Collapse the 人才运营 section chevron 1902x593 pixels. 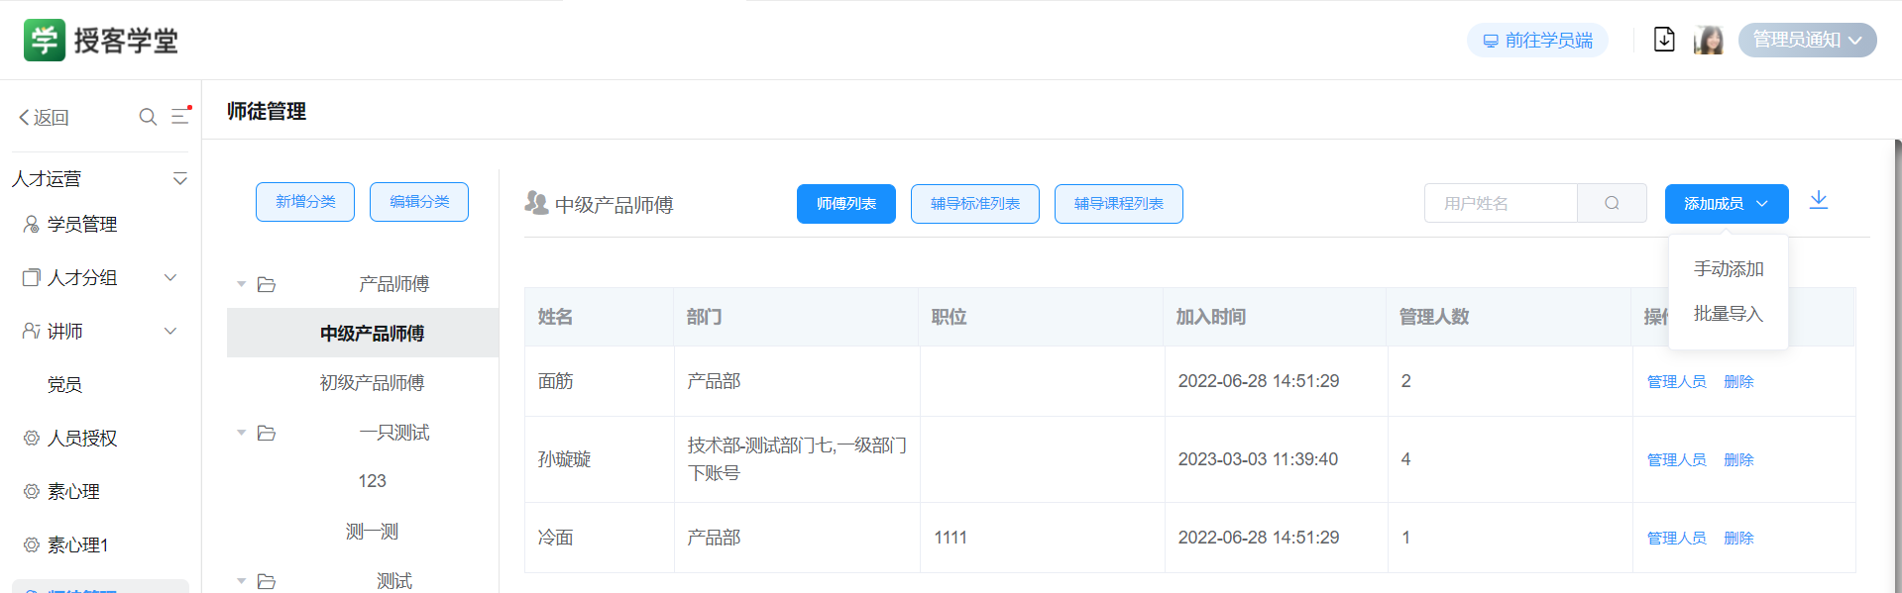click(179, 179)
